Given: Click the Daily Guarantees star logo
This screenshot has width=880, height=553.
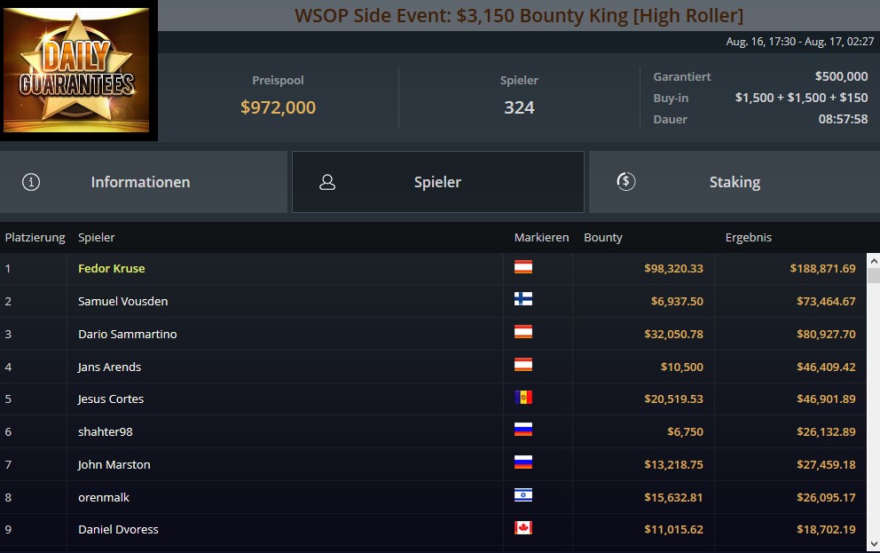Looking at the screenshot, I should (x=76, y=69).
